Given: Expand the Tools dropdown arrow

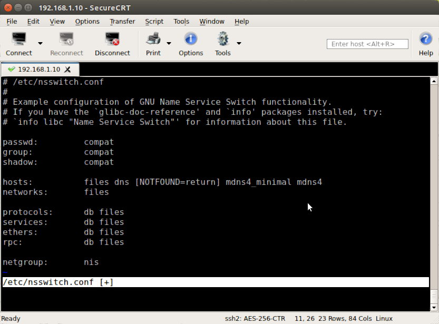Looking at the screenshot, I should (239, 43).
